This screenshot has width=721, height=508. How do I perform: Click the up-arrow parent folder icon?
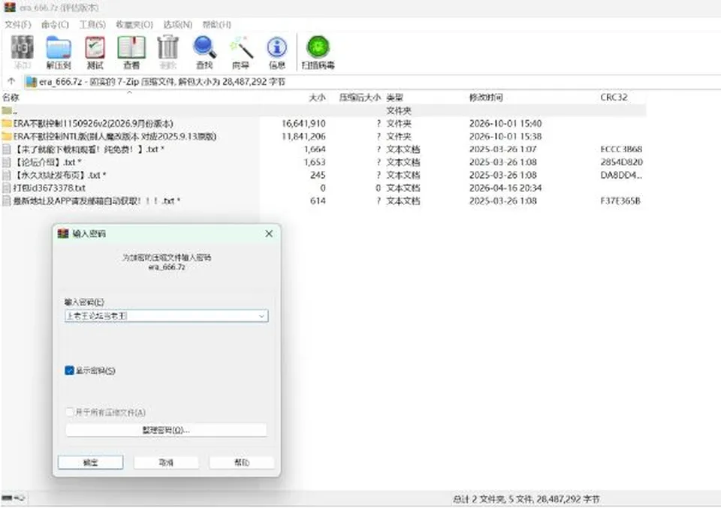[x=11, y=82]
